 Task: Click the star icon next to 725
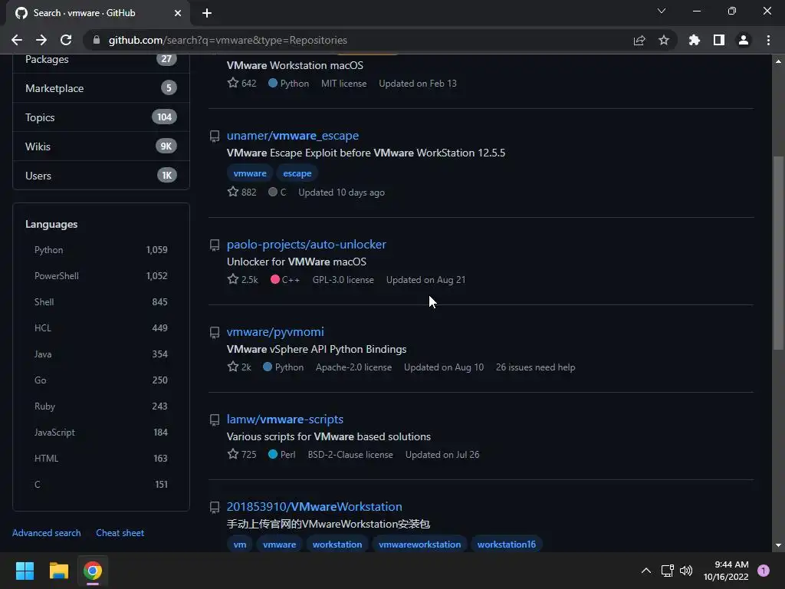point(233,454)
